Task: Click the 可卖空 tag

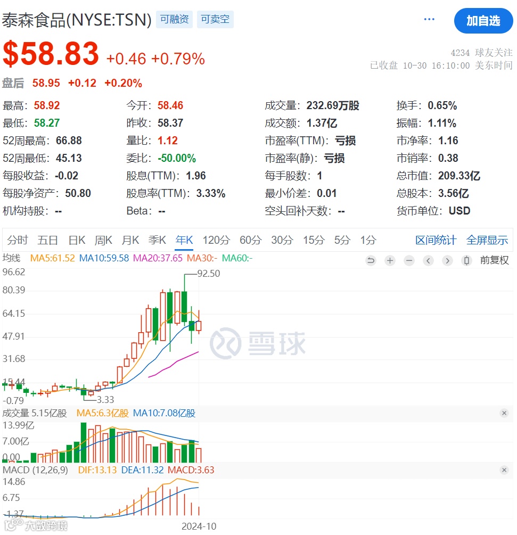Action: pyautogui.click(x=215, y=19)
